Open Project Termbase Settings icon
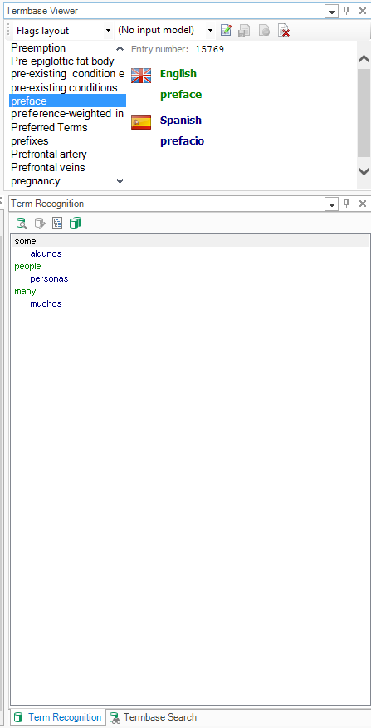 pyautogui.click(x=76, y=224)
